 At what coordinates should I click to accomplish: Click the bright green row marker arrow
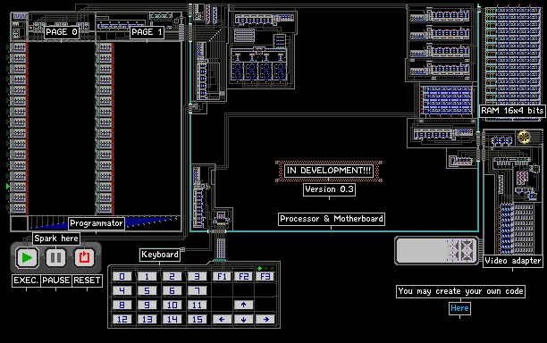pyautogui.click(x=8, y=186)
